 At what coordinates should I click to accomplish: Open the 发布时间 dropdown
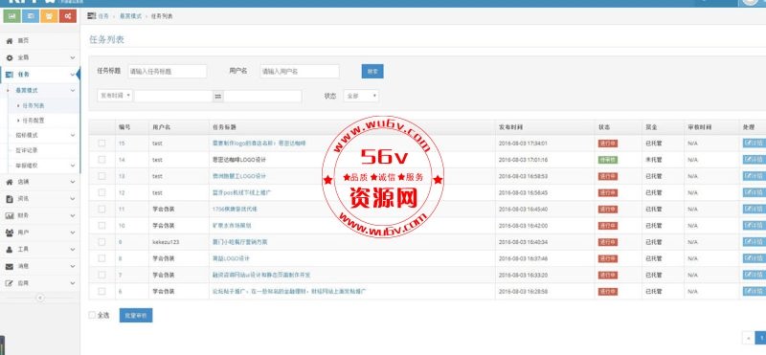coord(115,96)
